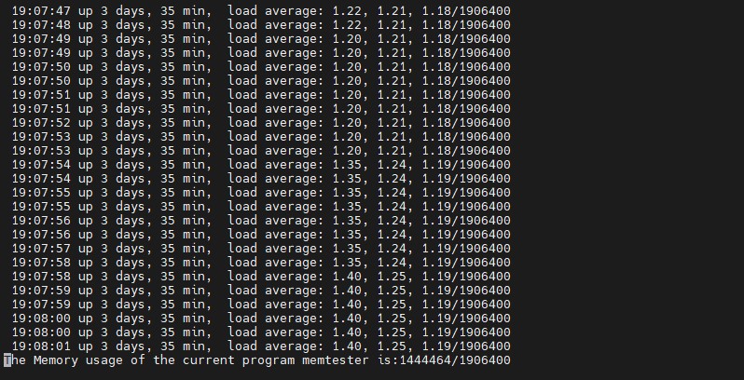Image resolution: width=744 pixels, height=380 pixels.
Task: Click the word current in the memtester line
Action: point(209,360)
